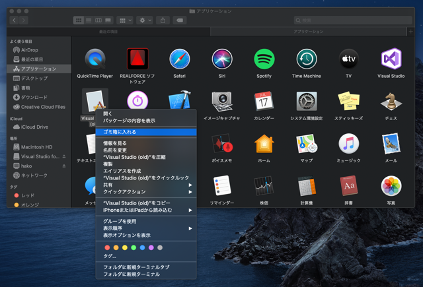Image resolution: width=423 pixels, height=287 pixels.
Task: Choose 開く in context menu
Action: point(146,113)
